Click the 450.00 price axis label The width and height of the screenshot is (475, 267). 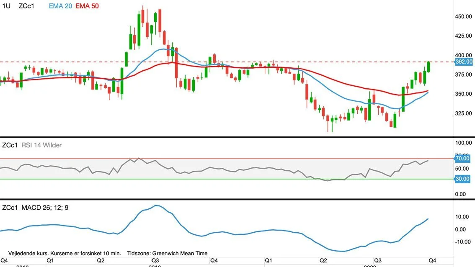click(x=464, y=17)
